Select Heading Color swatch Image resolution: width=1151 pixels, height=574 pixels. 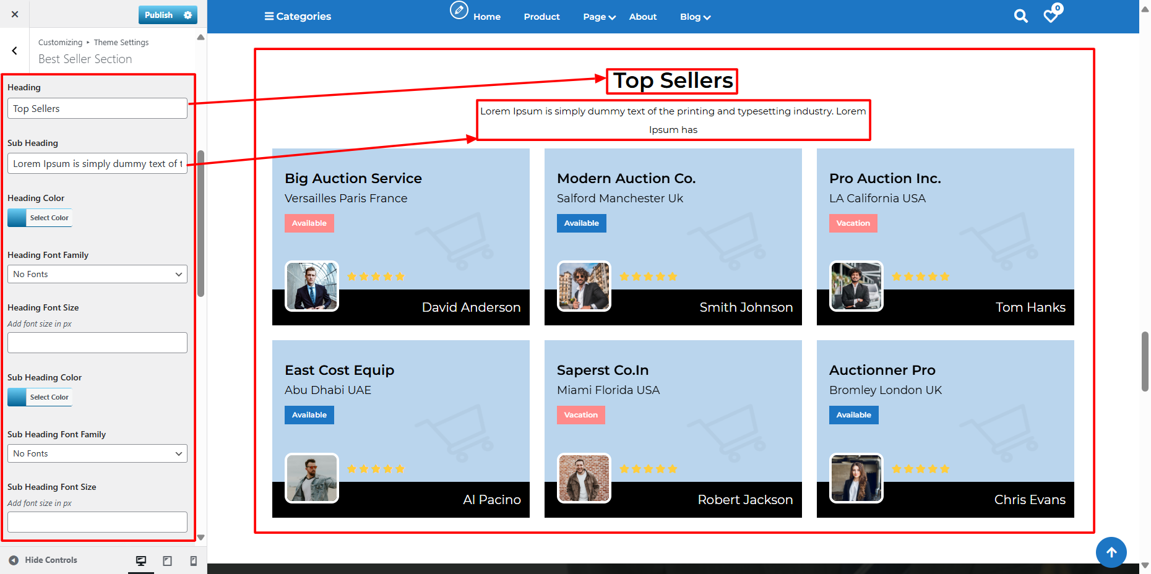tap(17, 218)
